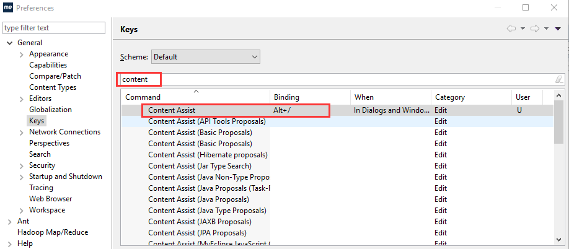Viewport: 569px width, 249px height.
Task: Open the Web Browser preference page
Action: (x=50, y=199)
